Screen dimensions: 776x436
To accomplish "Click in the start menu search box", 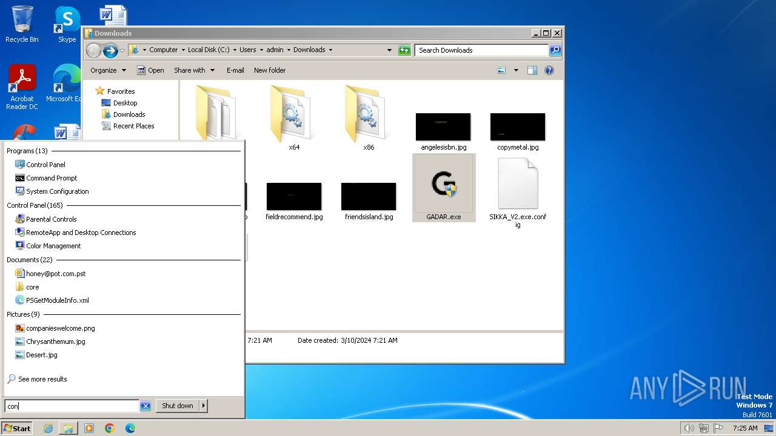I will click(72, 406).
